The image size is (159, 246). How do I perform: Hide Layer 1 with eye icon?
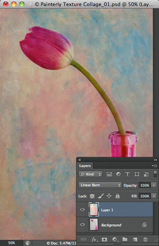click(x=82, y=210)
